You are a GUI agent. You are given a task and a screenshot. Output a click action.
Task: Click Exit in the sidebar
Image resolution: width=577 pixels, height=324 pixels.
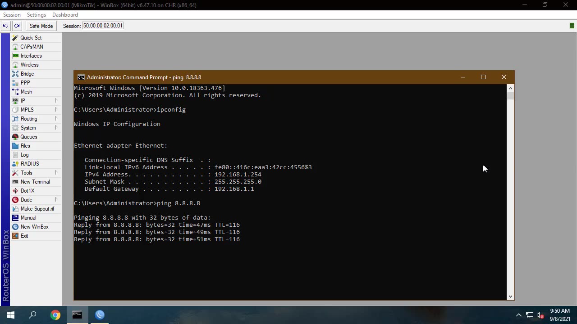point(24,236)
